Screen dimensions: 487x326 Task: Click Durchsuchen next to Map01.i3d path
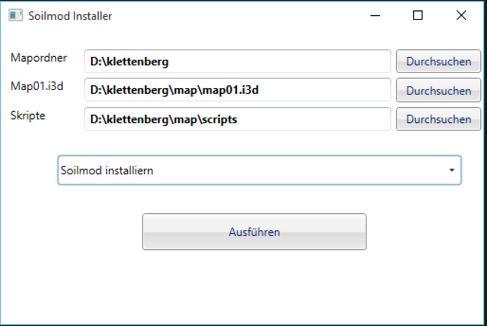tap(438, 91)
